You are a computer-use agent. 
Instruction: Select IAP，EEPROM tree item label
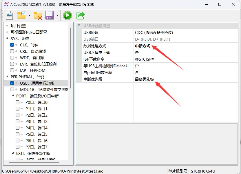pyautogui.click(x=32, y=70)
